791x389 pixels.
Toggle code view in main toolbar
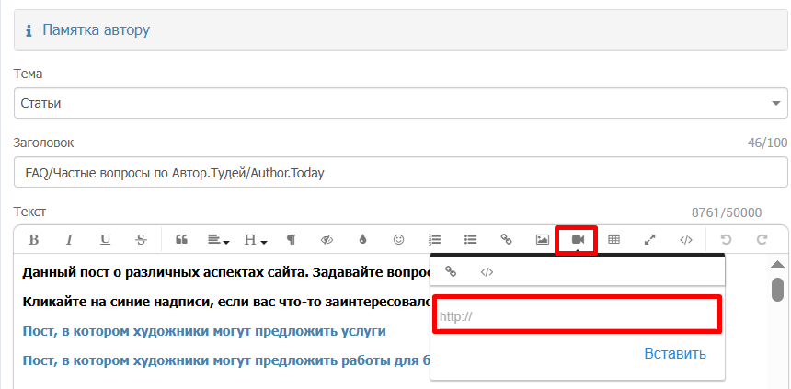(x=685, y=240)
